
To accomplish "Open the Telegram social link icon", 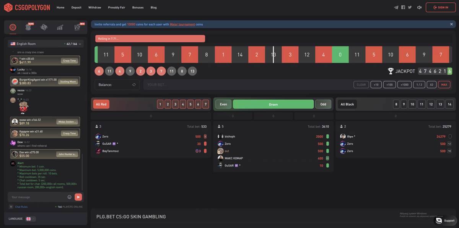I will (396, 7).
